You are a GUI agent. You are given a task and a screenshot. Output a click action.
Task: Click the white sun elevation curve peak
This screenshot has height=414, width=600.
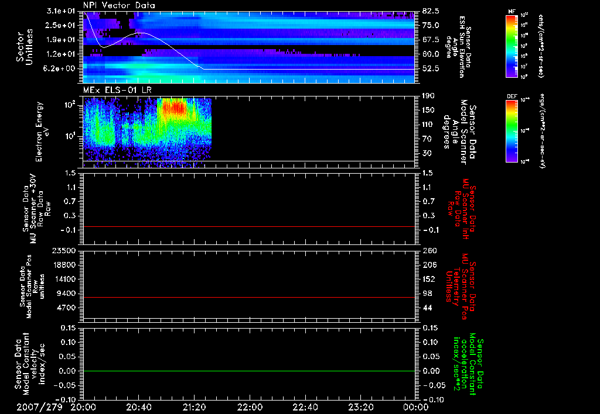pyautogui.click(x=140, y=33)
